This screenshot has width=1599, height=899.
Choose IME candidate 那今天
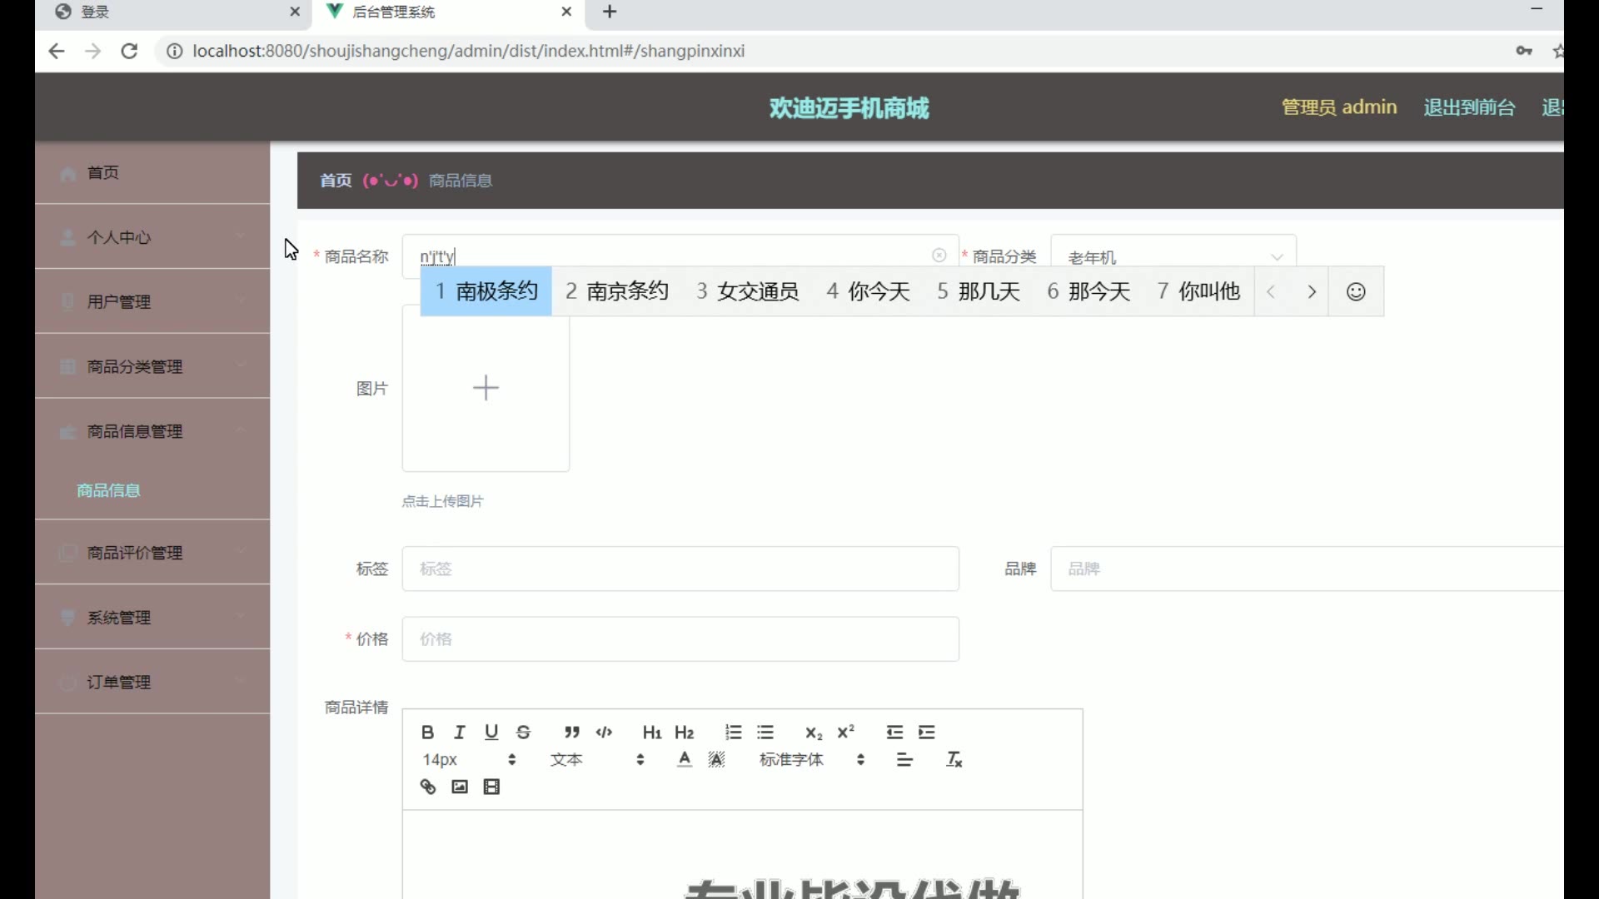(1088, 291)
